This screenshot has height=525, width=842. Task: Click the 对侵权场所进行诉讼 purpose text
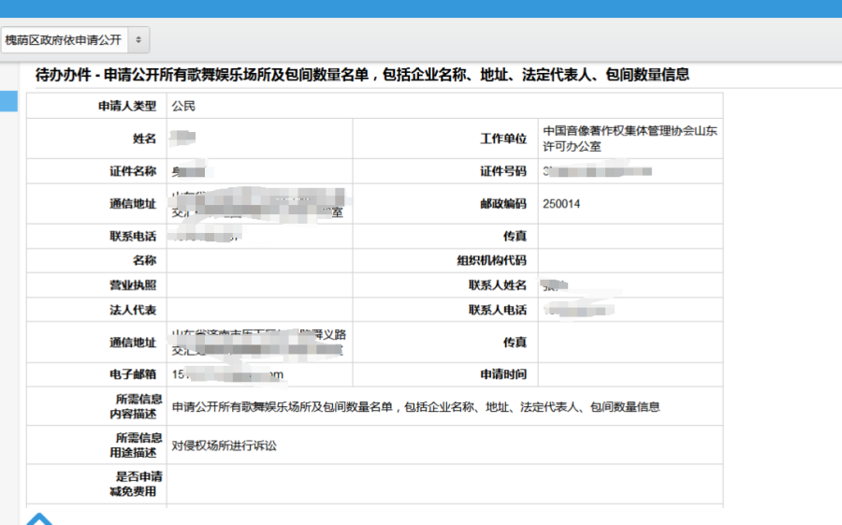tap(224, 446)
